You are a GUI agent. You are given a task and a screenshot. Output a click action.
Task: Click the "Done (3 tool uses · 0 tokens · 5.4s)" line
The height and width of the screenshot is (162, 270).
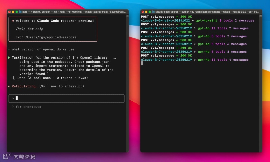click(x=53, y=78)
